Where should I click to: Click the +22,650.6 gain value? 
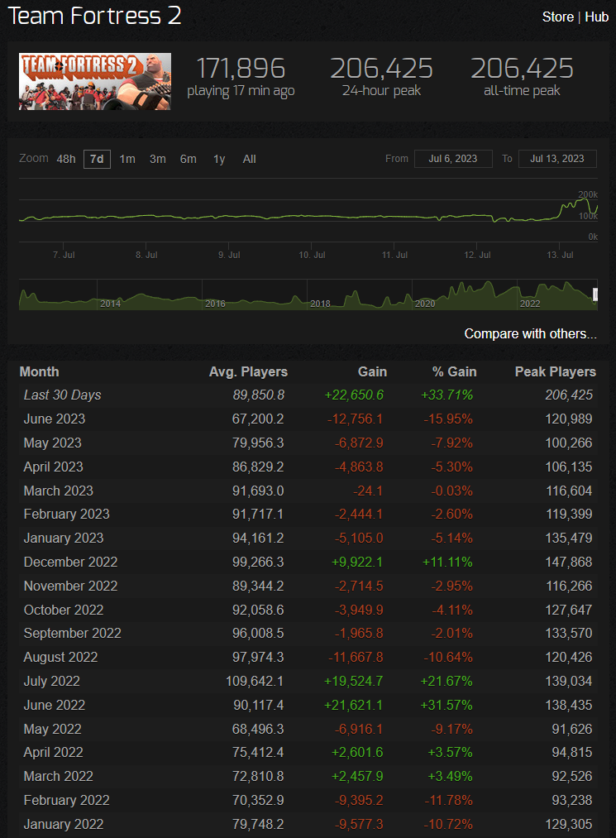(354, 395)
